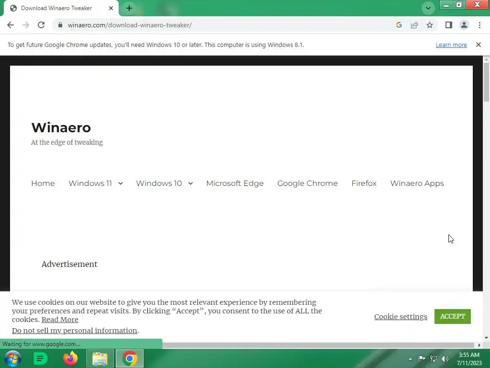490x368 pixels.
Task: Launch Firefox from the taskbar
Action: (x=70, y=358)
